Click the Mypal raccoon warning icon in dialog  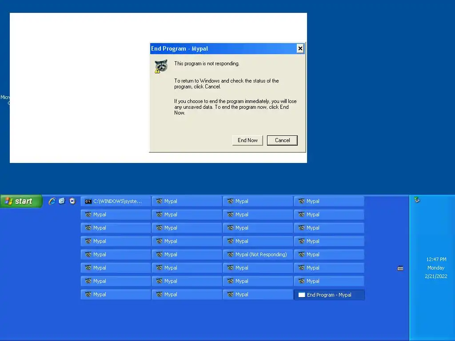161,66
